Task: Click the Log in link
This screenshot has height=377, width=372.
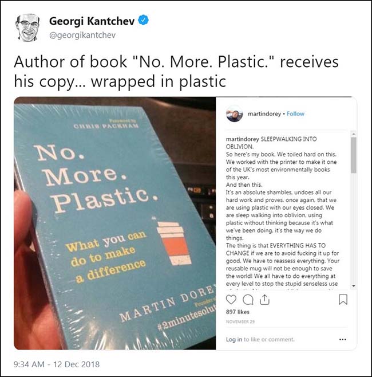Action: click(x=234, y=339)
